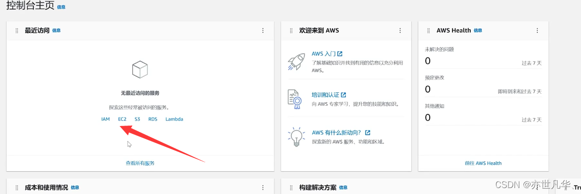The image size is (581, 194).
Task: Click drag handle of 构建解决方案 widget
Action: click(291, 188)
